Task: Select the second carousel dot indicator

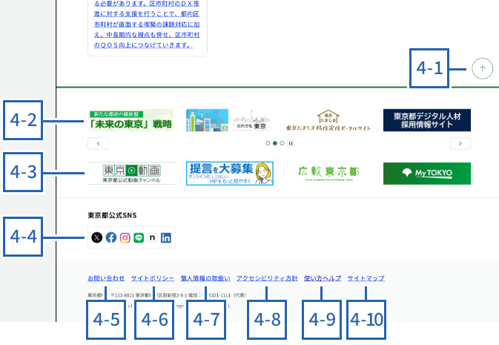Action: (275, 143)
